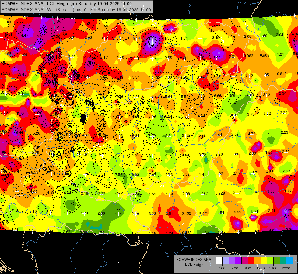The image size is (298, 274).
Task: Pick the teal swatch left of 2000
Action: [x=283, y=261]
